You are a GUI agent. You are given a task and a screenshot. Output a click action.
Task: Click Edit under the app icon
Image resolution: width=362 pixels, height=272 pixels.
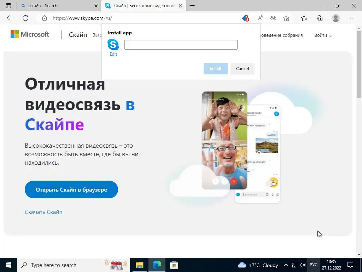[x=113, y=54]
